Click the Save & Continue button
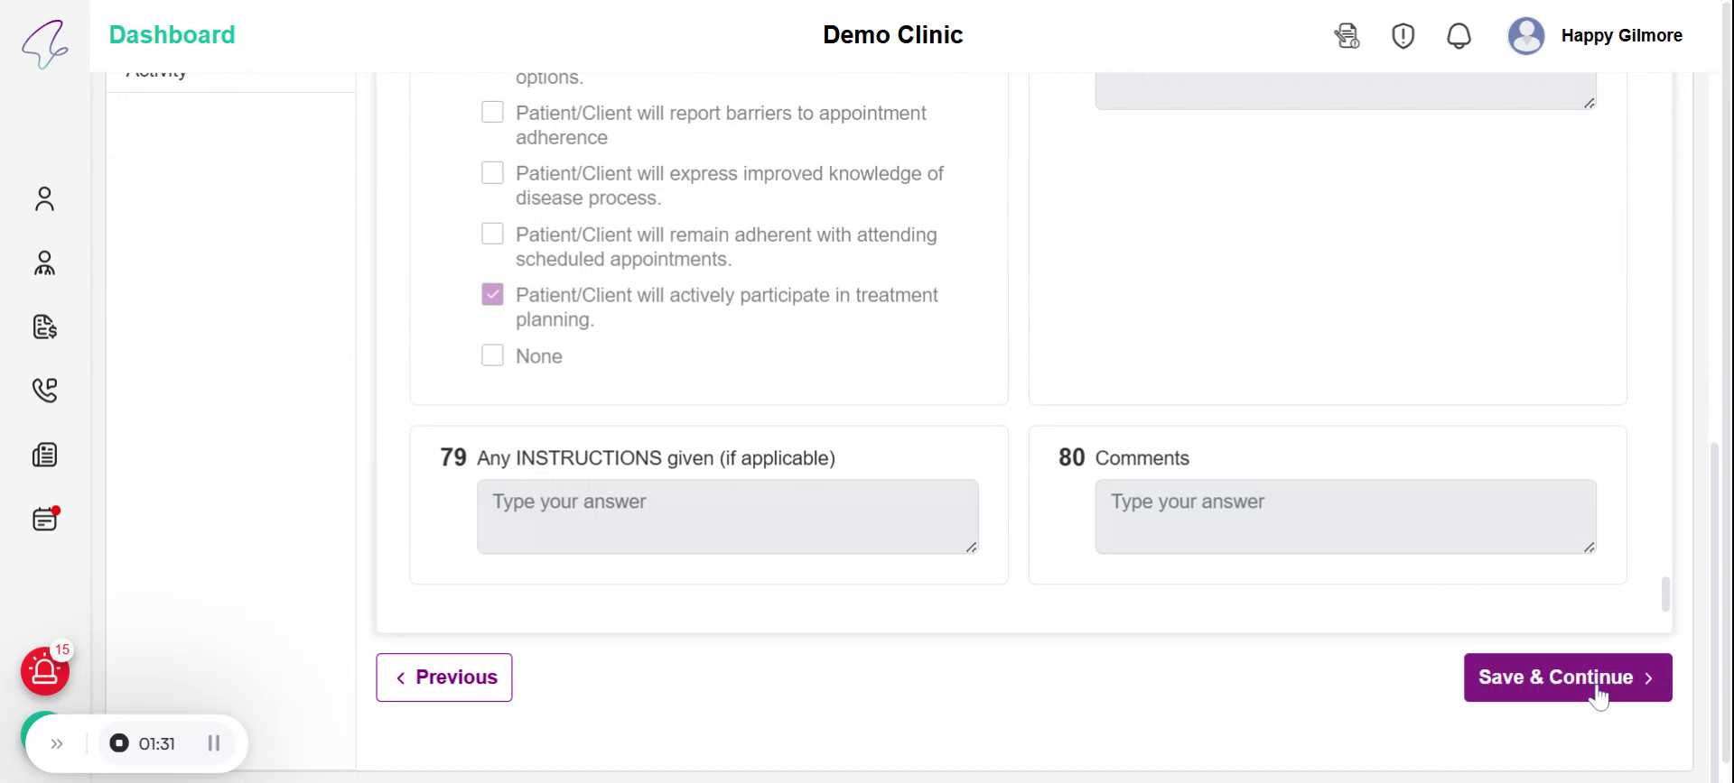 (x=1567, y=677)
